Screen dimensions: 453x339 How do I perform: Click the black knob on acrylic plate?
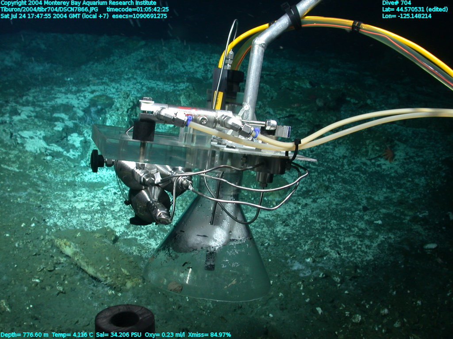click(x=96, y=161)
